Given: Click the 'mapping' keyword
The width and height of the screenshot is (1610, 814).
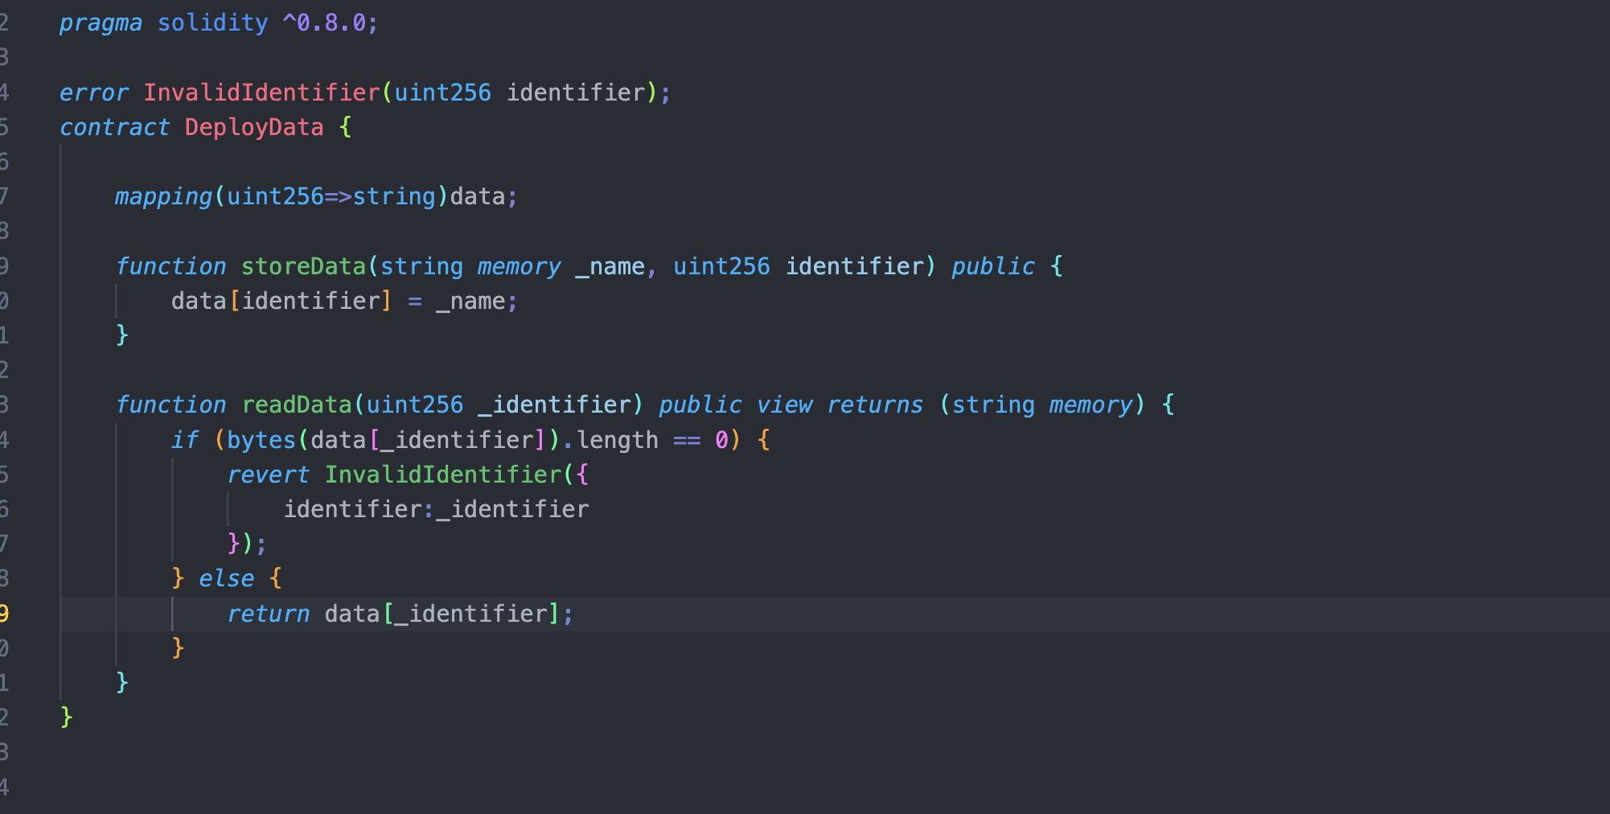Looking at the screenshot, I should [163, 196].
